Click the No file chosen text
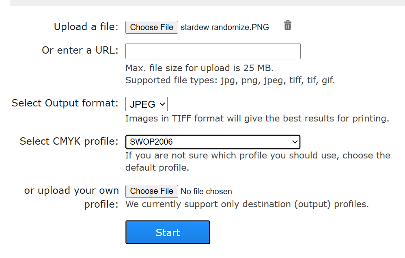Image resolution: width=405 pixels, height=258 pixels. [x=206, y=191]
